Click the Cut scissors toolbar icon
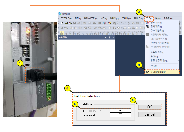The image size is (184, 132). pos(129,23)
